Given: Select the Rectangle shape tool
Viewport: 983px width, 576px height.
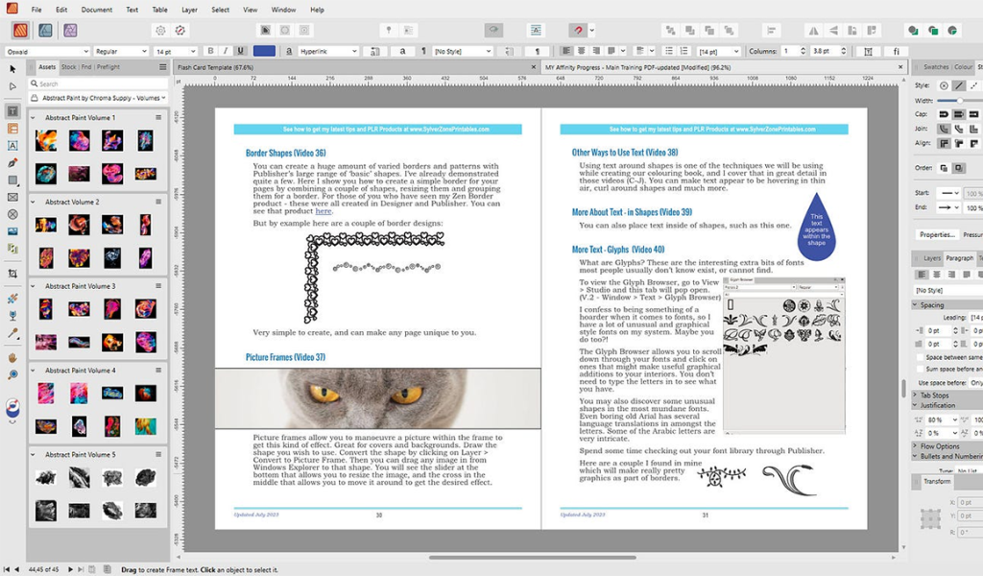Looking at the screenshot, I should [12, 180].
